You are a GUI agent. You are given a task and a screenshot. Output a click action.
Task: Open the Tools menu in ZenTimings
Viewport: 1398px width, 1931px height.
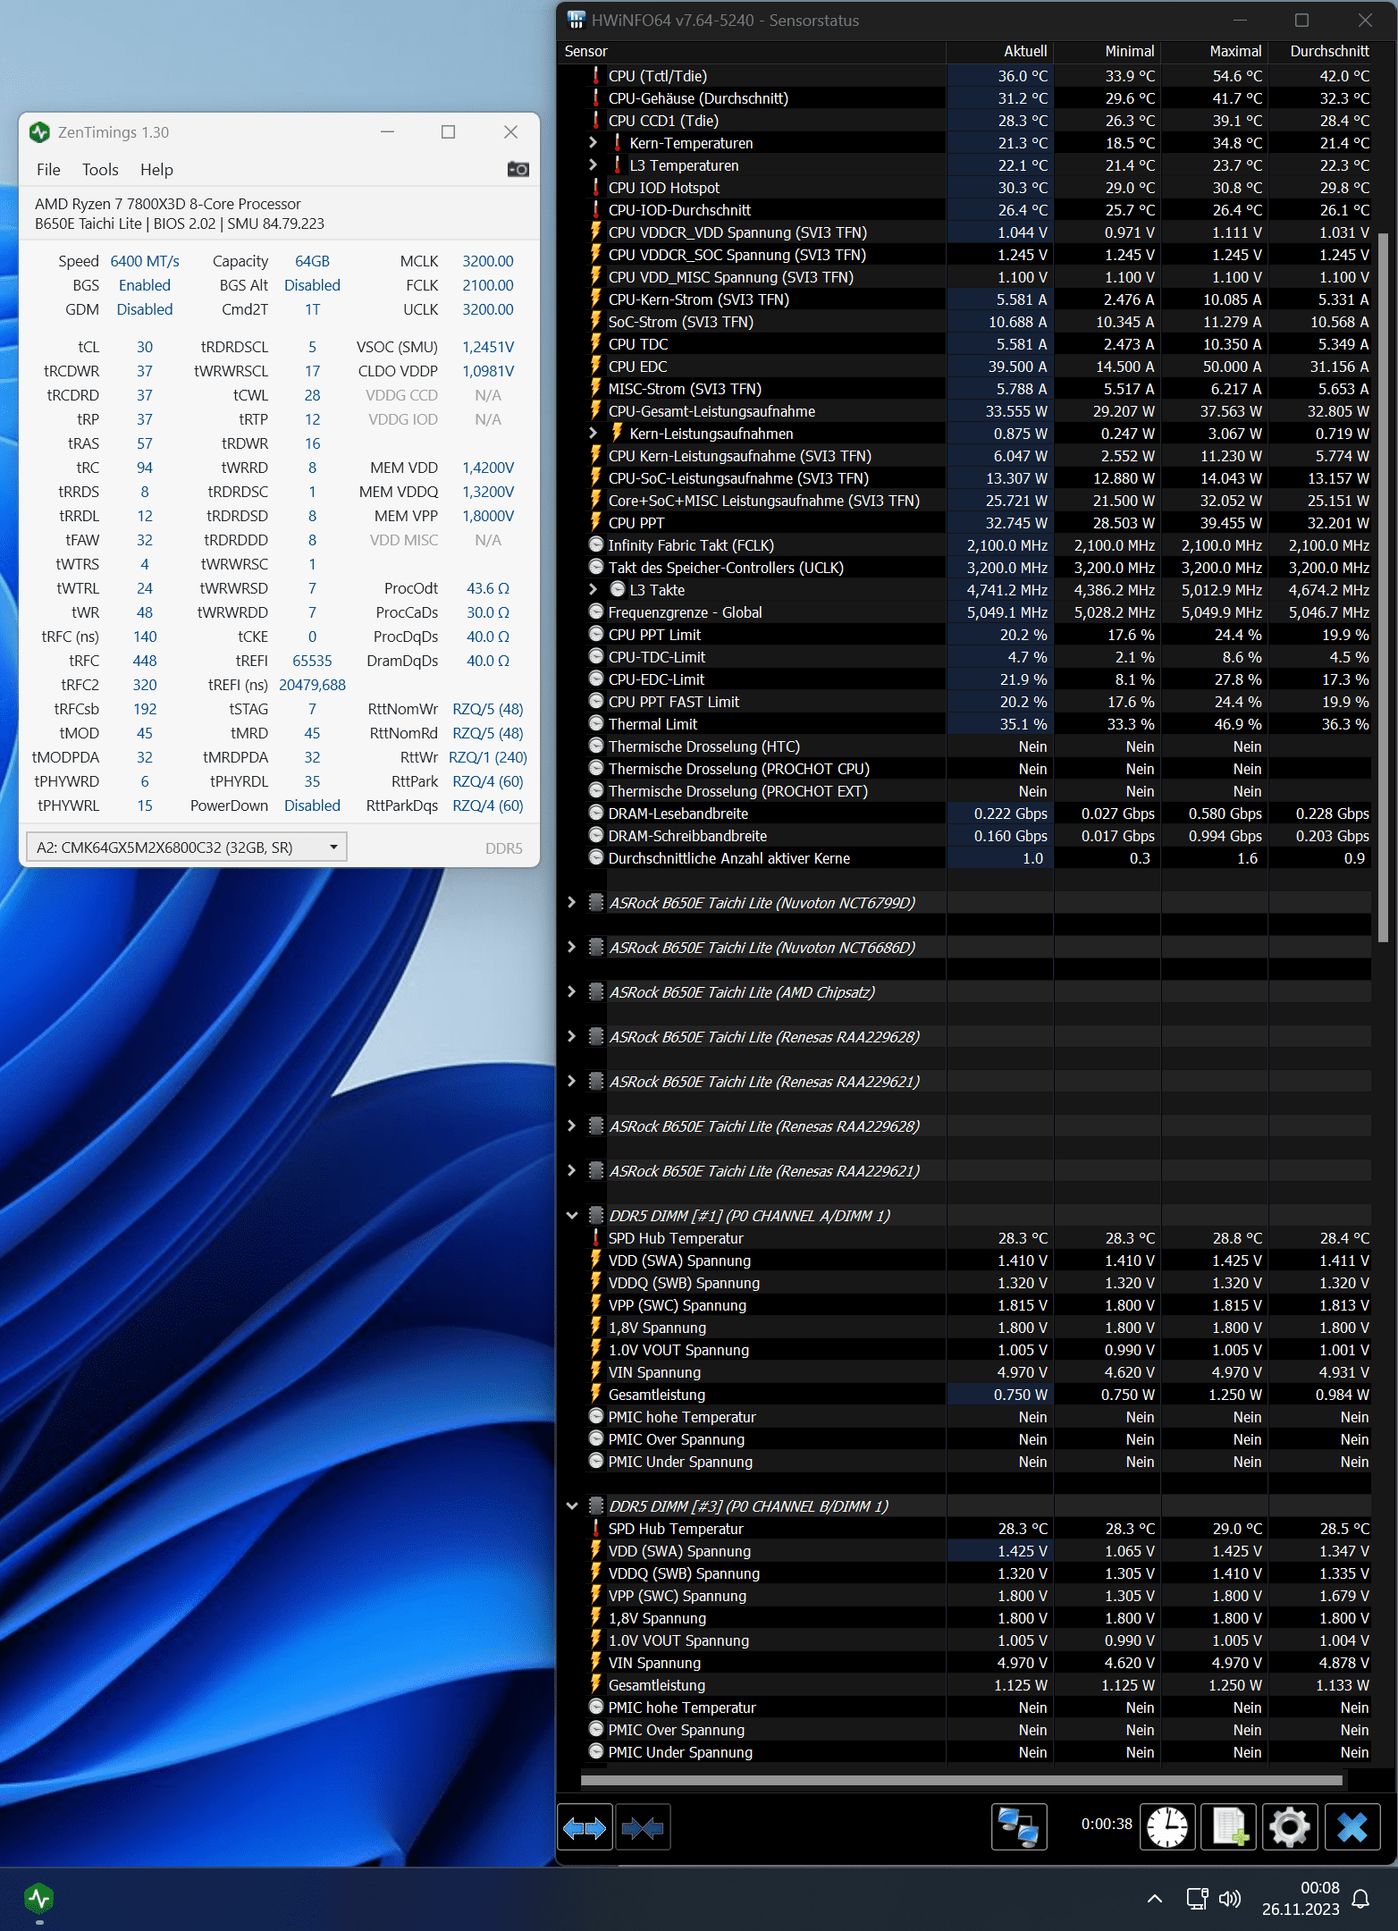pos(100,169)
